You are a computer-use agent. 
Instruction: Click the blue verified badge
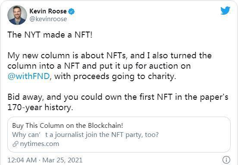tap(71, 11)
